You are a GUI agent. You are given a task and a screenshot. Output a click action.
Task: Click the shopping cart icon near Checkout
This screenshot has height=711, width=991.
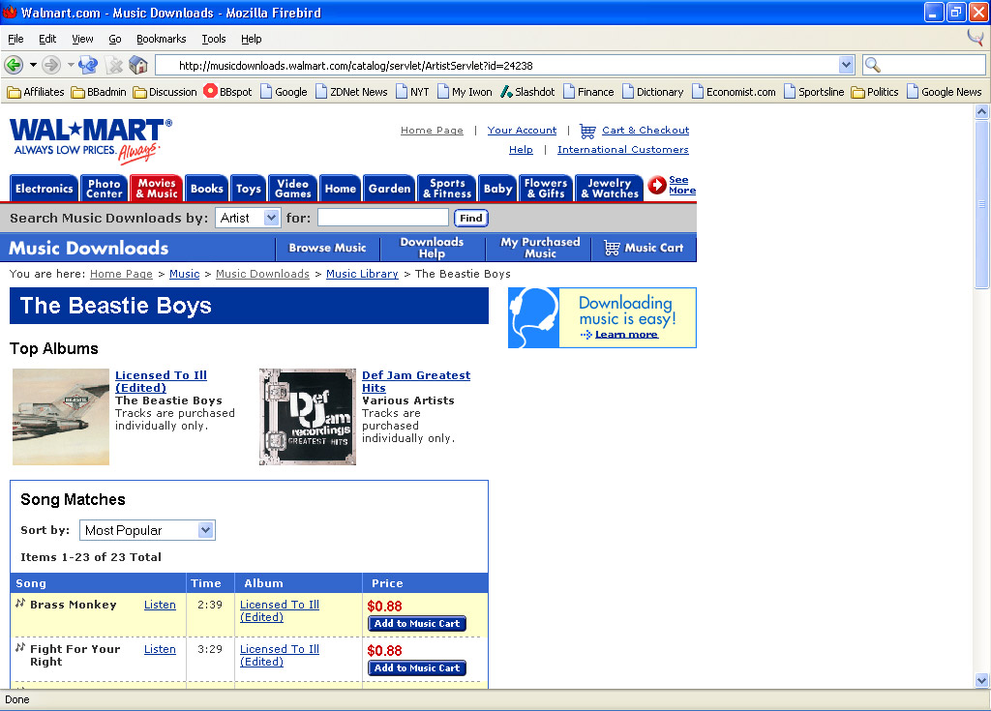coord(587,131)
